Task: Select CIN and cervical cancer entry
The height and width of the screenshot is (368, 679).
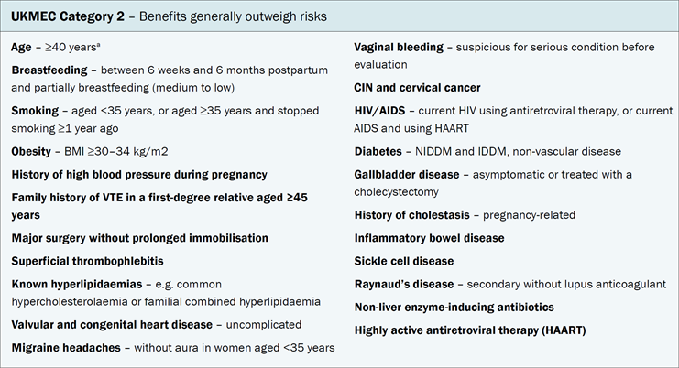Action: click(418, 88)
